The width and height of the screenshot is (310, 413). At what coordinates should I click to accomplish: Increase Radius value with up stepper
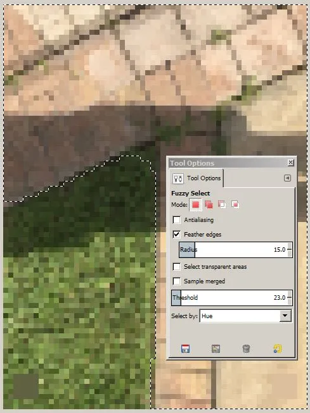point(290,247)
